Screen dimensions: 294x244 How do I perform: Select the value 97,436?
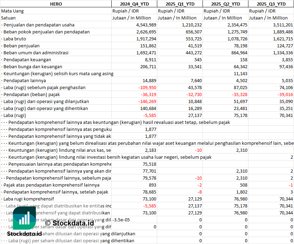click(286, 66)
